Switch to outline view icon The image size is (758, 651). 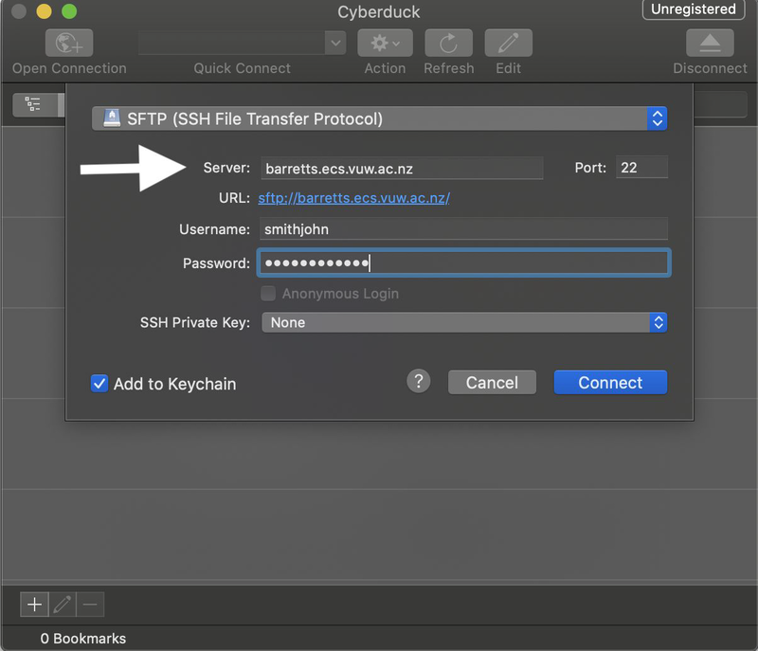point(33,104)
